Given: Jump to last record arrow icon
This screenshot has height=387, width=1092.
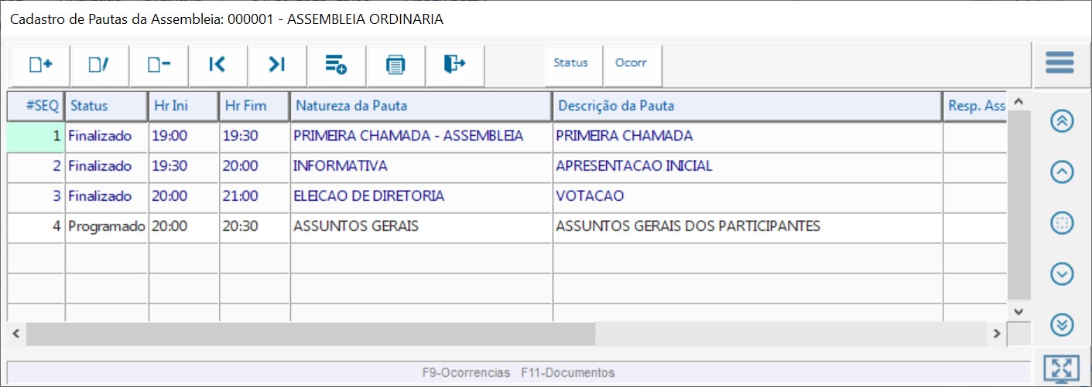Looking at the screenshot, I should tap(277, 65).
